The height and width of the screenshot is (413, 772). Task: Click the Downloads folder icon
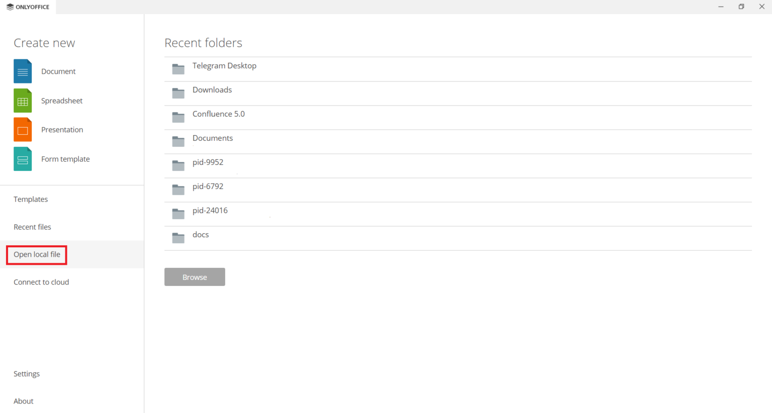pyautogui.click(x=178, y=93)
